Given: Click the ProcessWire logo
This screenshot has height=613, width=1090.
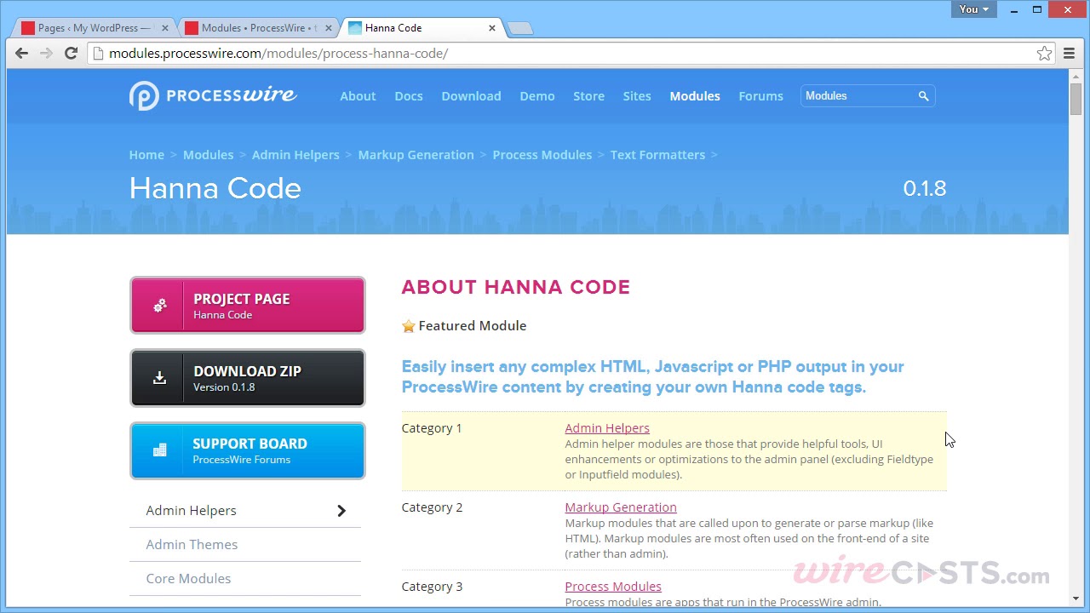Looking at the screenshot, I should (213, 95).
